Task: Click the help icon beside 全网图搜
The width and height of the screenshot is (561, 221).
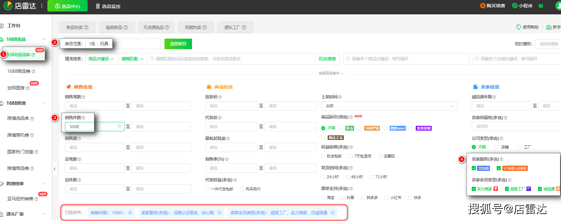Action: pyautogui.click(x=28, y=88)
